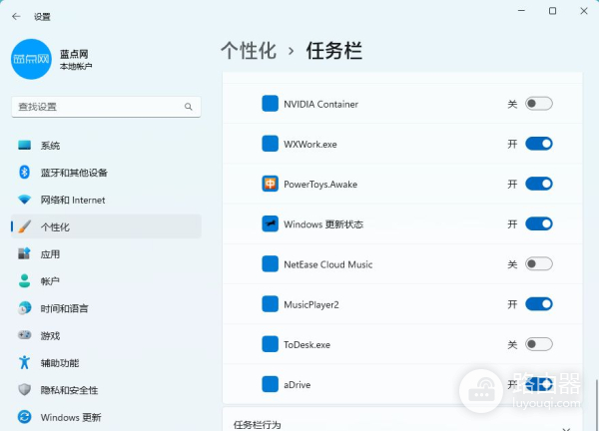Click the NVIDIA Container label
Screen dimensions: 599x431
point(320,104)
